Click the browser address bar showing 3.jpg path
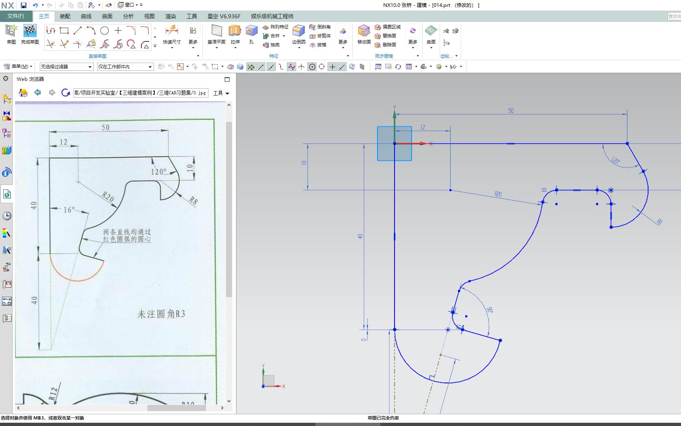 coord(140,93)
